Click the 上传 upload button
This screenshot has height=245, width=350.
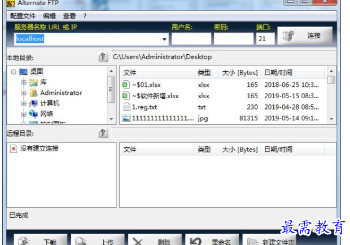coord(98,240)
